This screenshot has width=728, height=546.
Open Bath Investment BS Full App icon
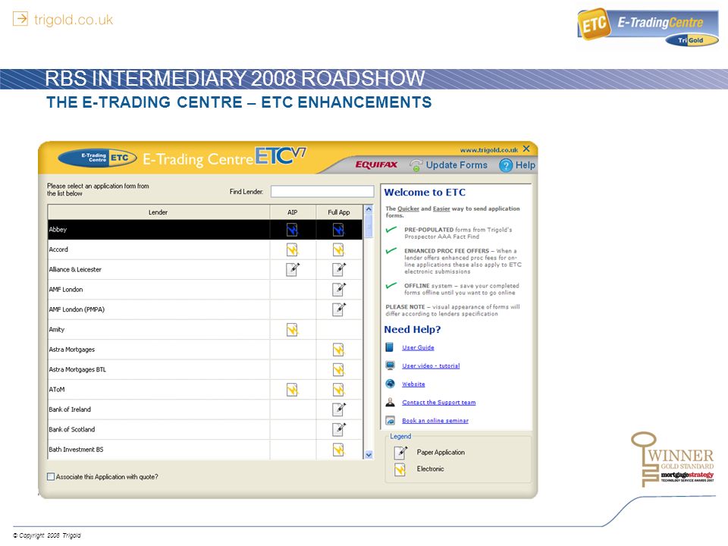point(338,450)
